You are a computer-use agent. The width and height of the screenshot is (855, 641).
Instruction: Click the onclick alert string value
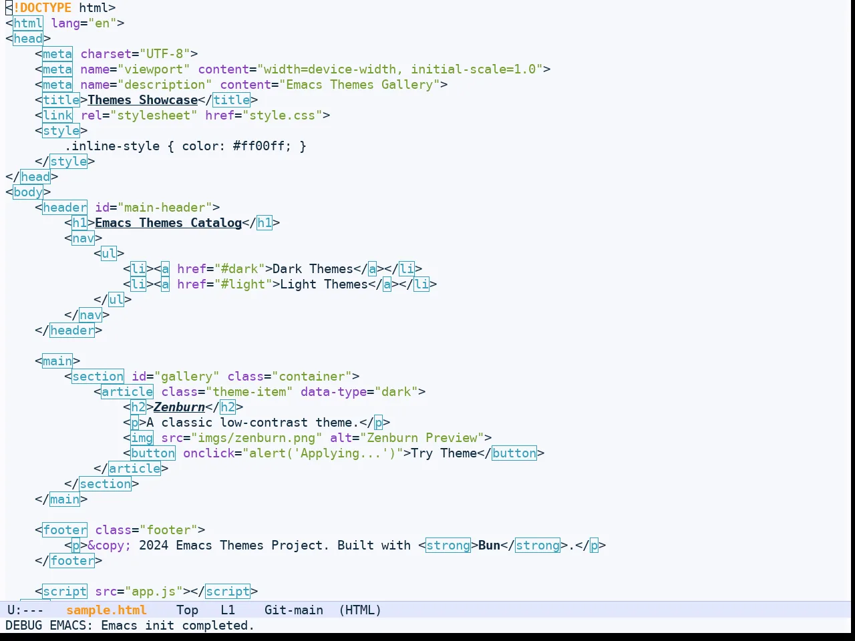[323, 453]
